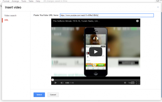Open the Help menu
162x102 pixels.
tap(38, 1)
